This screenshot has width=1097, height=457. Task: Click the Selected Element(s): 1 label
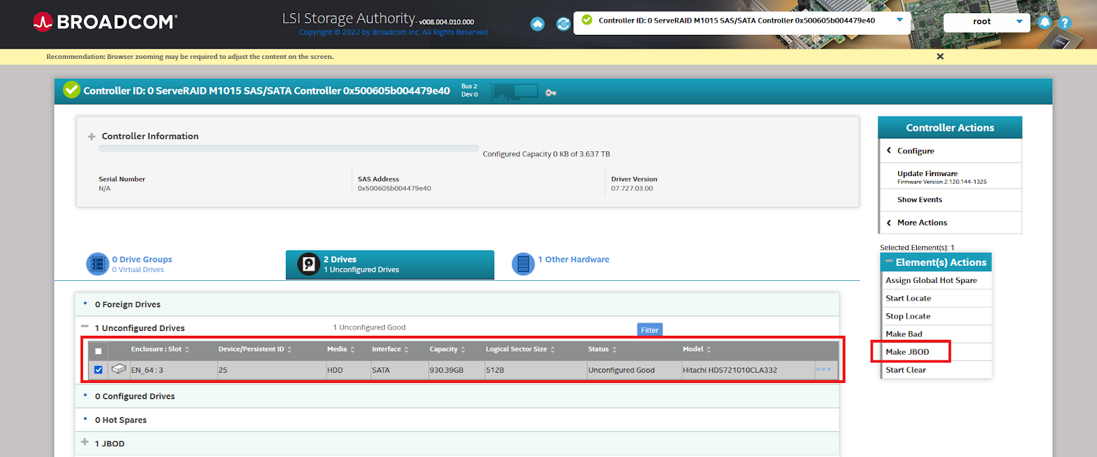[x=917, y=247]
